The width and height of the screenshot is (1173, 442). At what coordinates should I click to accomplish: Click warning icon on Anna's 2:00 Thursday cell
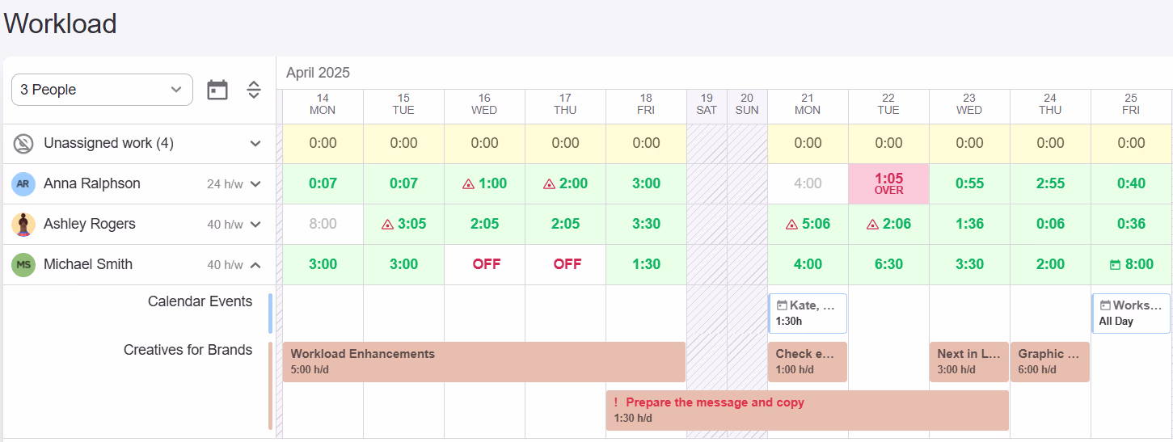point(549,184)
